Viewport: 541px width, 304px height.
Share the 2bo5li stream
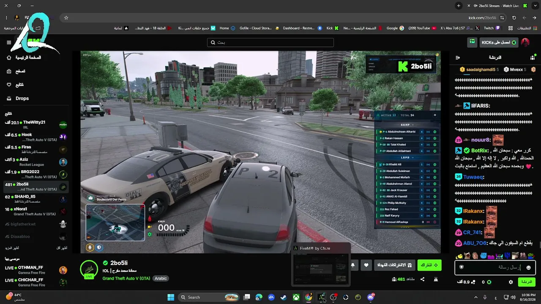click(x=422, y=279)
